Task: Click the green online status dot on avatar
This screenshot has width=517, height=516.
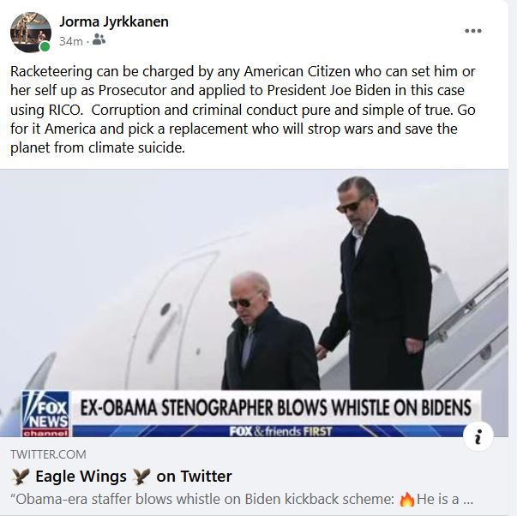Action: [x=45, y=47]
